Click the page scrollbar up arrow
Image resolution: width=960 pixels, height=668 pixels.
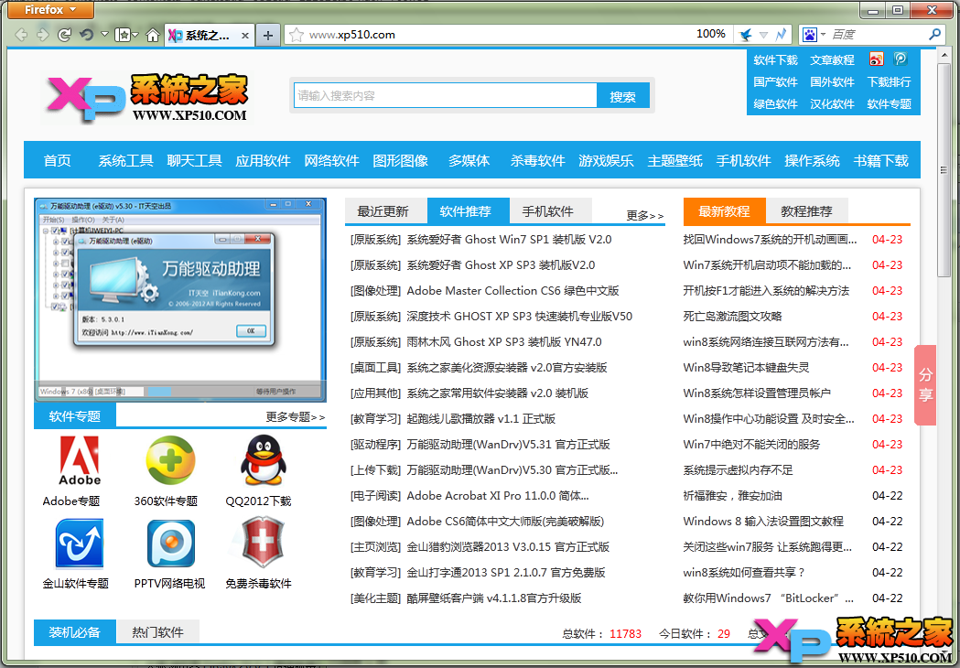(944, 56)
